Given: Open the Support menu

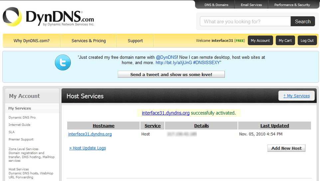Looking at the screenshot, I should (135, 41).
